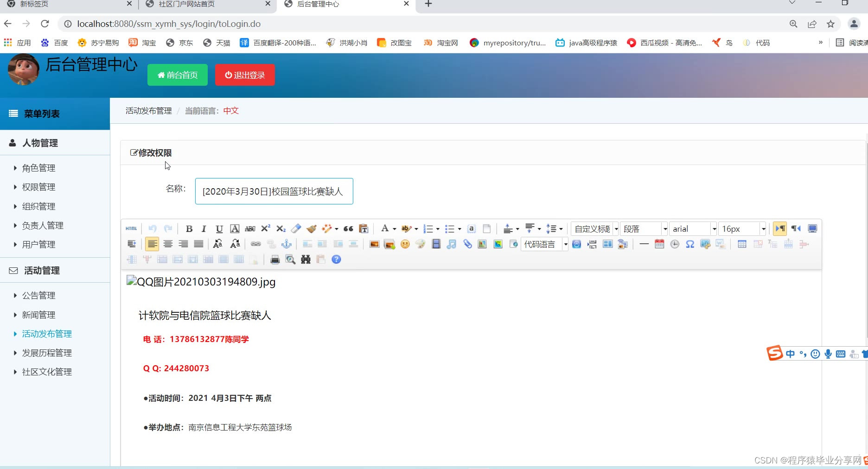
Task: Switch the editor to fullscreen mode
Action: pos(812,228)
